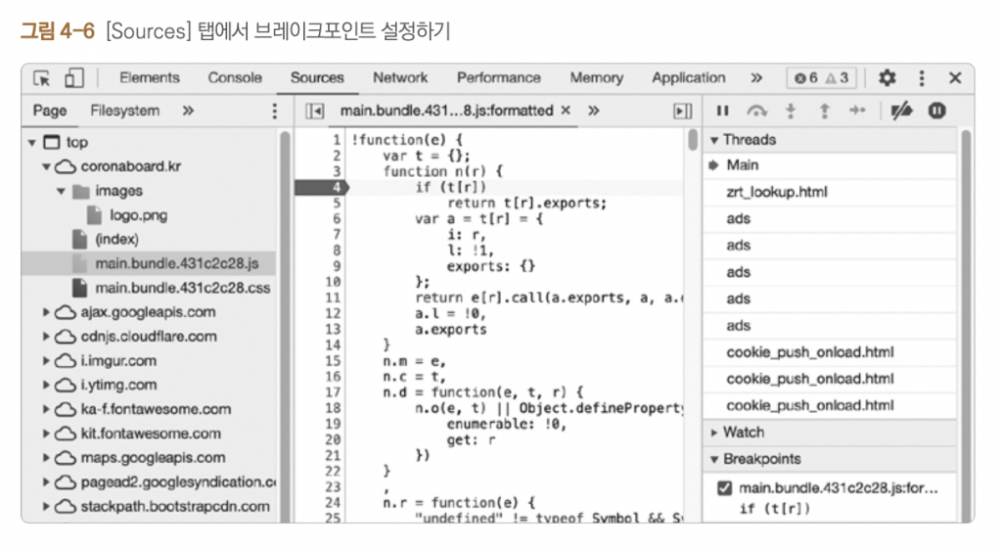Open the Application tab
Viewport: 1002px width, 549px height.
coord(688,78)
